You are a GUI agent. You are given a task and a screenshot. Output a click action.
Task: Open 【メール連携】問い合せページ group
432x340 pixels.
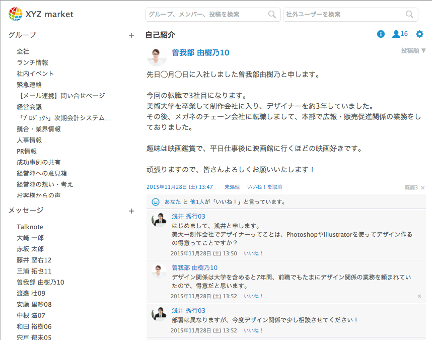pos(61,96)
